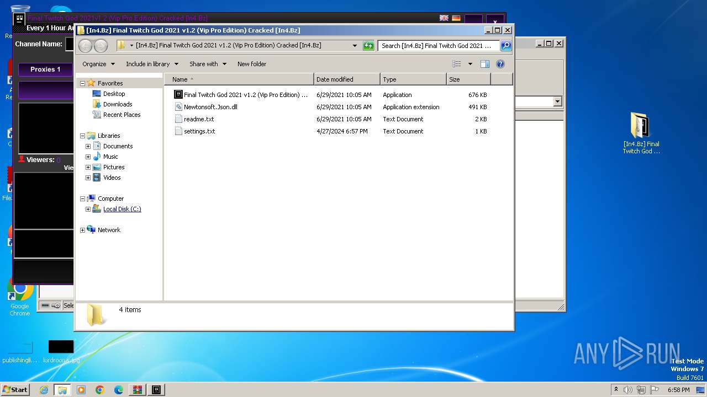Screen dimensions: 707x397
Task: Open the Organize dropdown menu
Action: [98, 64]
